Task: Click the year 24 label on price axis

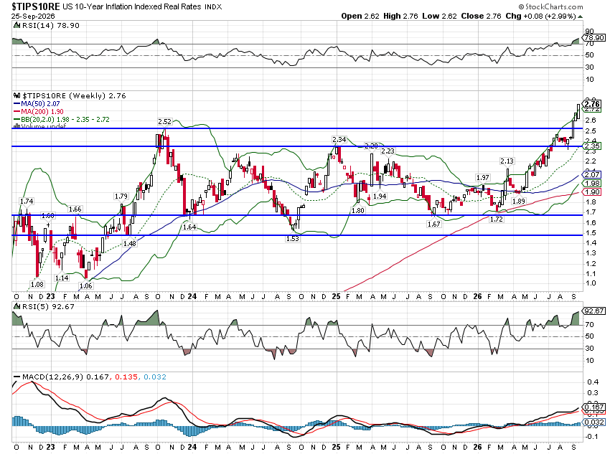Action: pyautogui.click(x=192, y=296)
